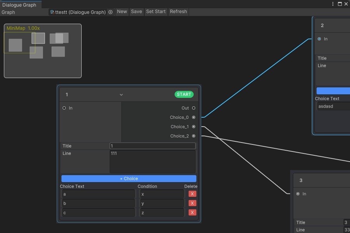Select the Choice_0 output port
Viewport: 350px width, 233px height.
coord(194,117)
